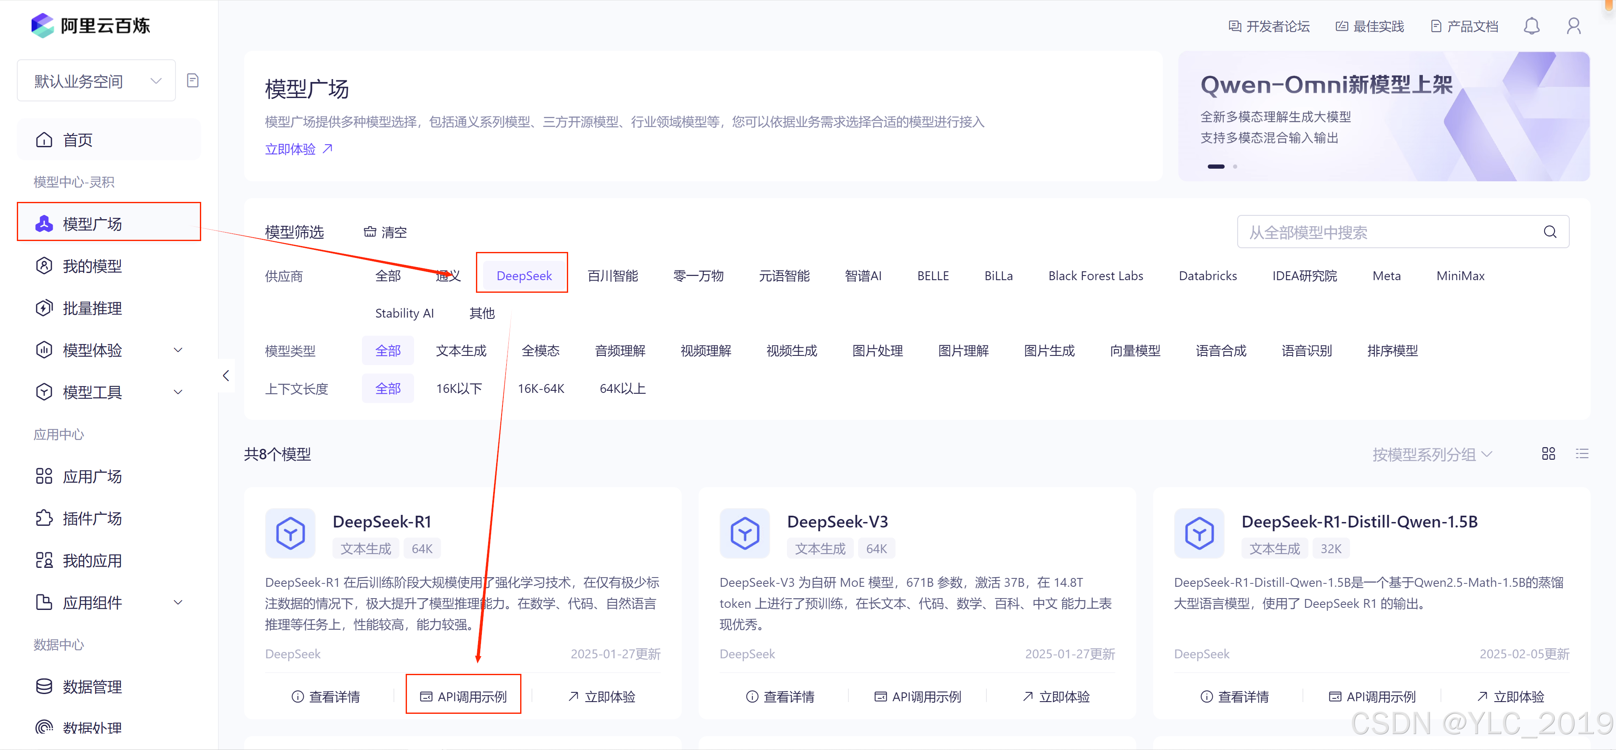Click API调用示例 for DeepSeek-R1

tap(463, 696)
